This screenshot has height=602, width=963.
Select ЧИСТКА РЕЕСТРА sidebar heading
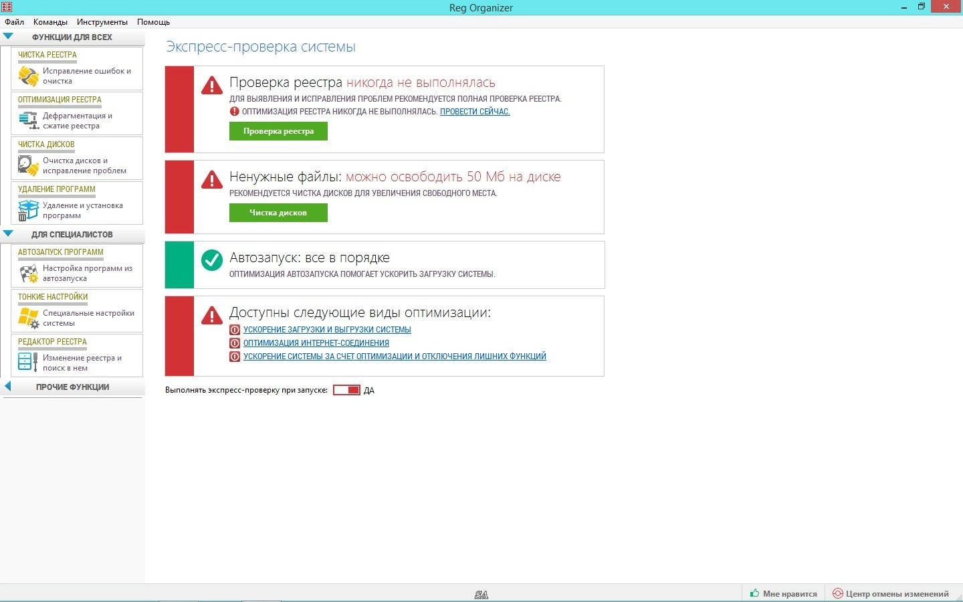pyautogui.click(x=47, y=55)
